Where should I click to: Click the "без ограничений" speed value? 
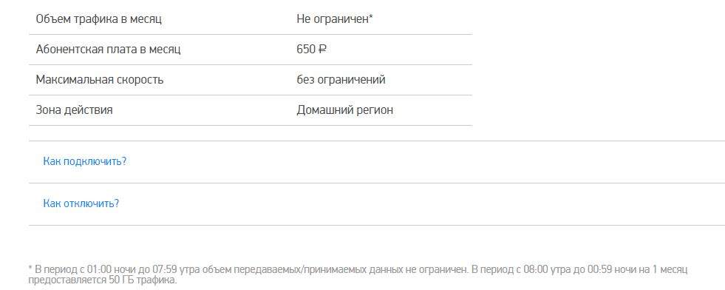(341, 80)
